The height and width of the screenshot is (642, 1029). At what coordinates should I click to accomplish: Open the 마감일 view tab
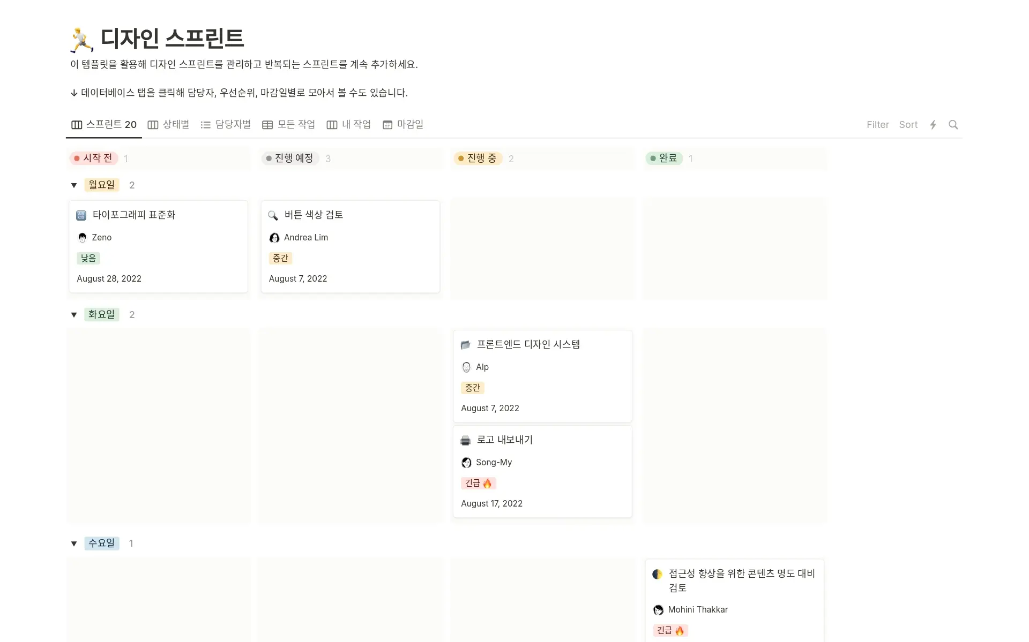[403, 124]
